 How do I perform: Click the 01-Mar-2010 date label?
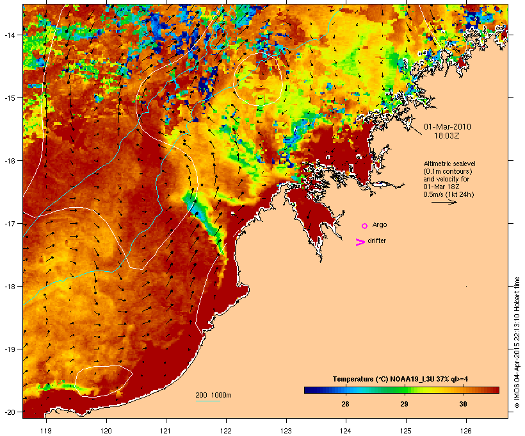pyautogui.click(x=448, y=127)
